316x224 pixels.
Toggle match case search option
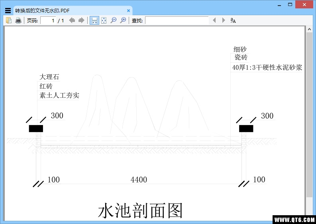(233, 20)
